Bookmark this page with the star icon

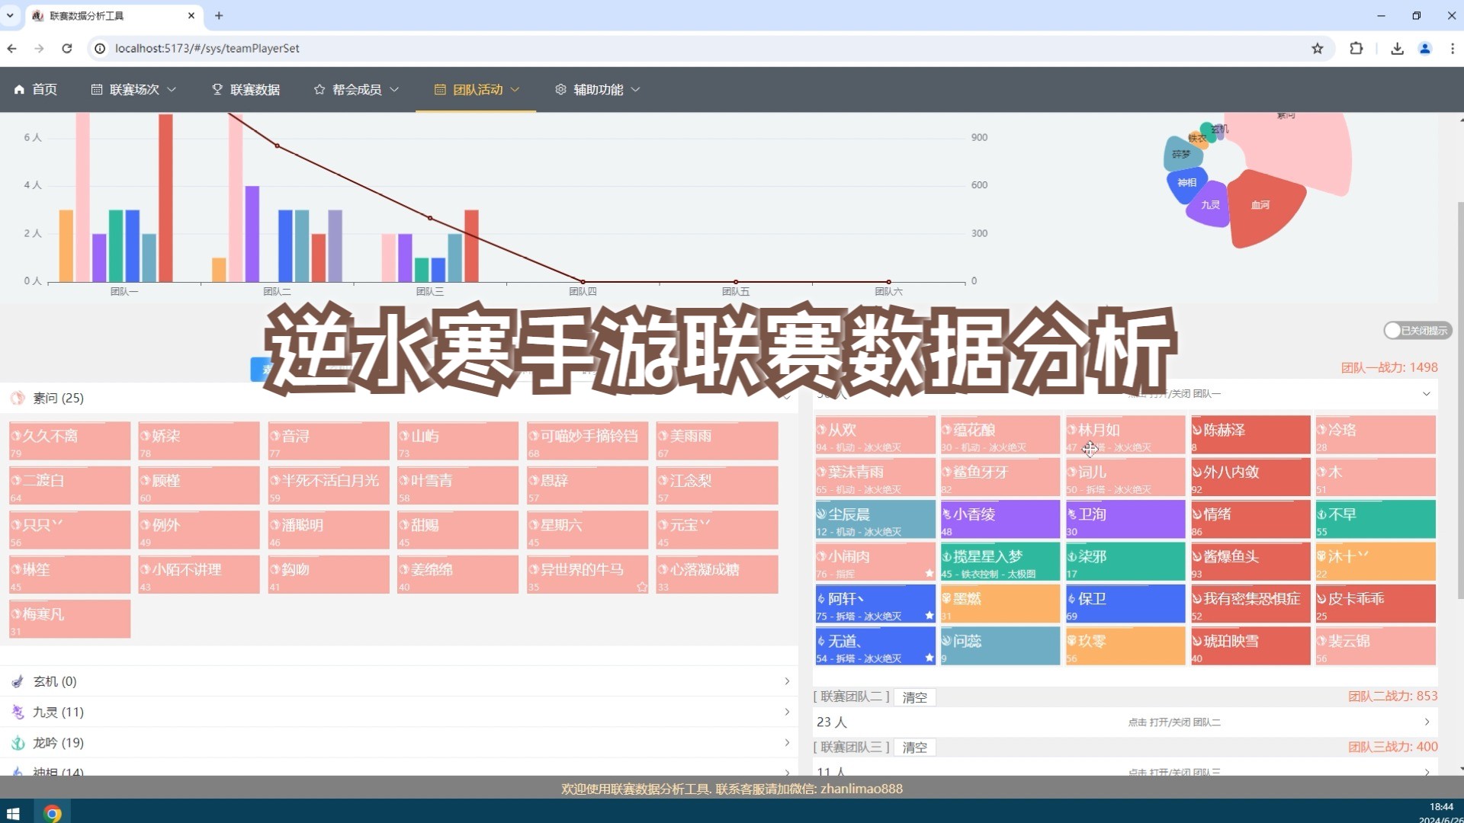[1318, 48]
